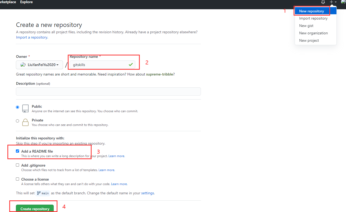The width and height of the screenshot is (346, 212).
Task: Click the Public repository book icon
Action: [25, 109]
